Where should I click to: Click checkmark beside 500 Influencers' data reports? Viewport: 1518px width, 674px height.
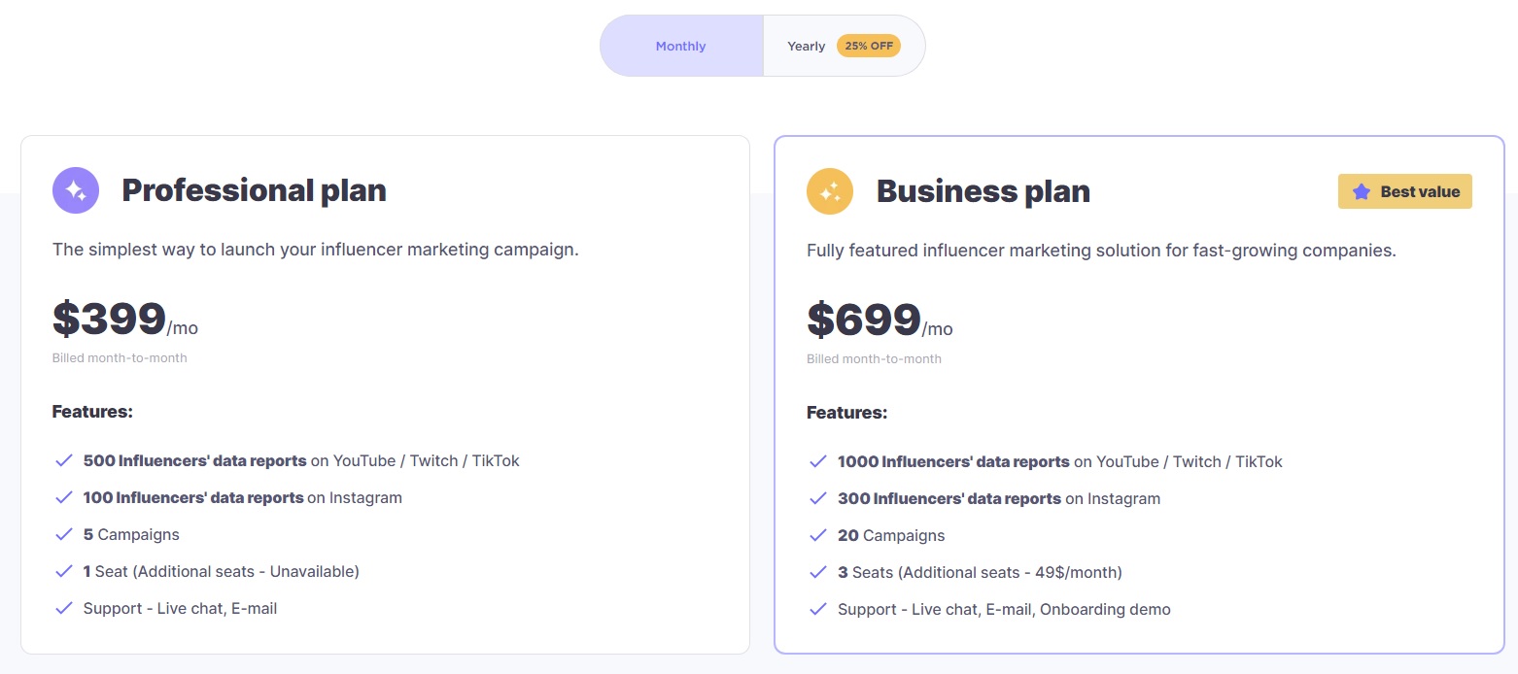(x=64, y=460)
